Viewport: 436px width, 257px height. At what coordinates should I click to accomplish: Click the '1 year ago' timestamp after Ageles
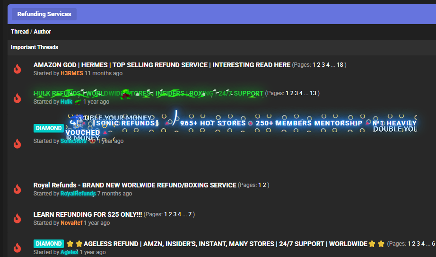93,252
